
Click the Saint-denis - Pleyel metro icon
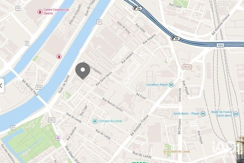coord(203,114)
